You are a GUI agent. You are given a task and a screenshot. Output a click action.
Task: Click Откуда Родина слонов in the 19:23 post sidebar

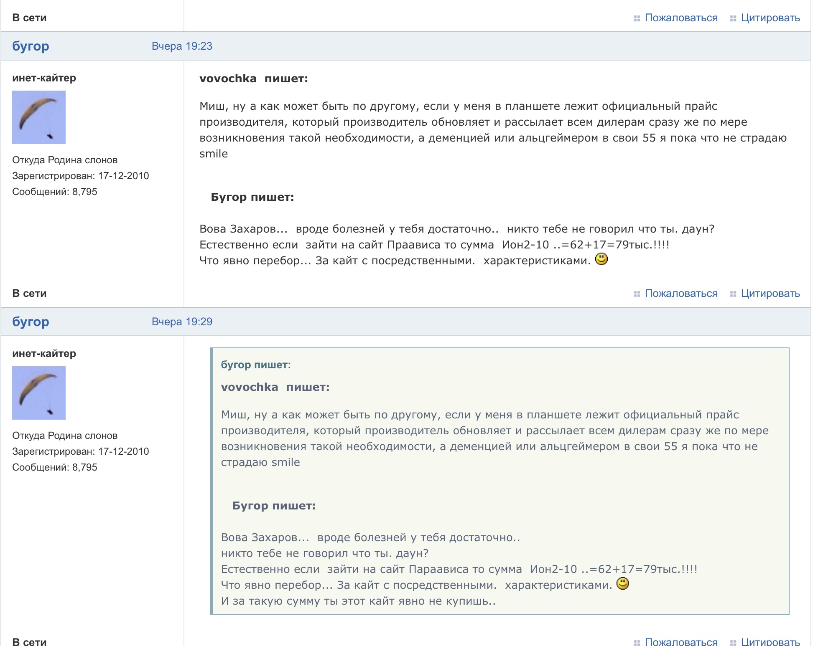[65, 160]
